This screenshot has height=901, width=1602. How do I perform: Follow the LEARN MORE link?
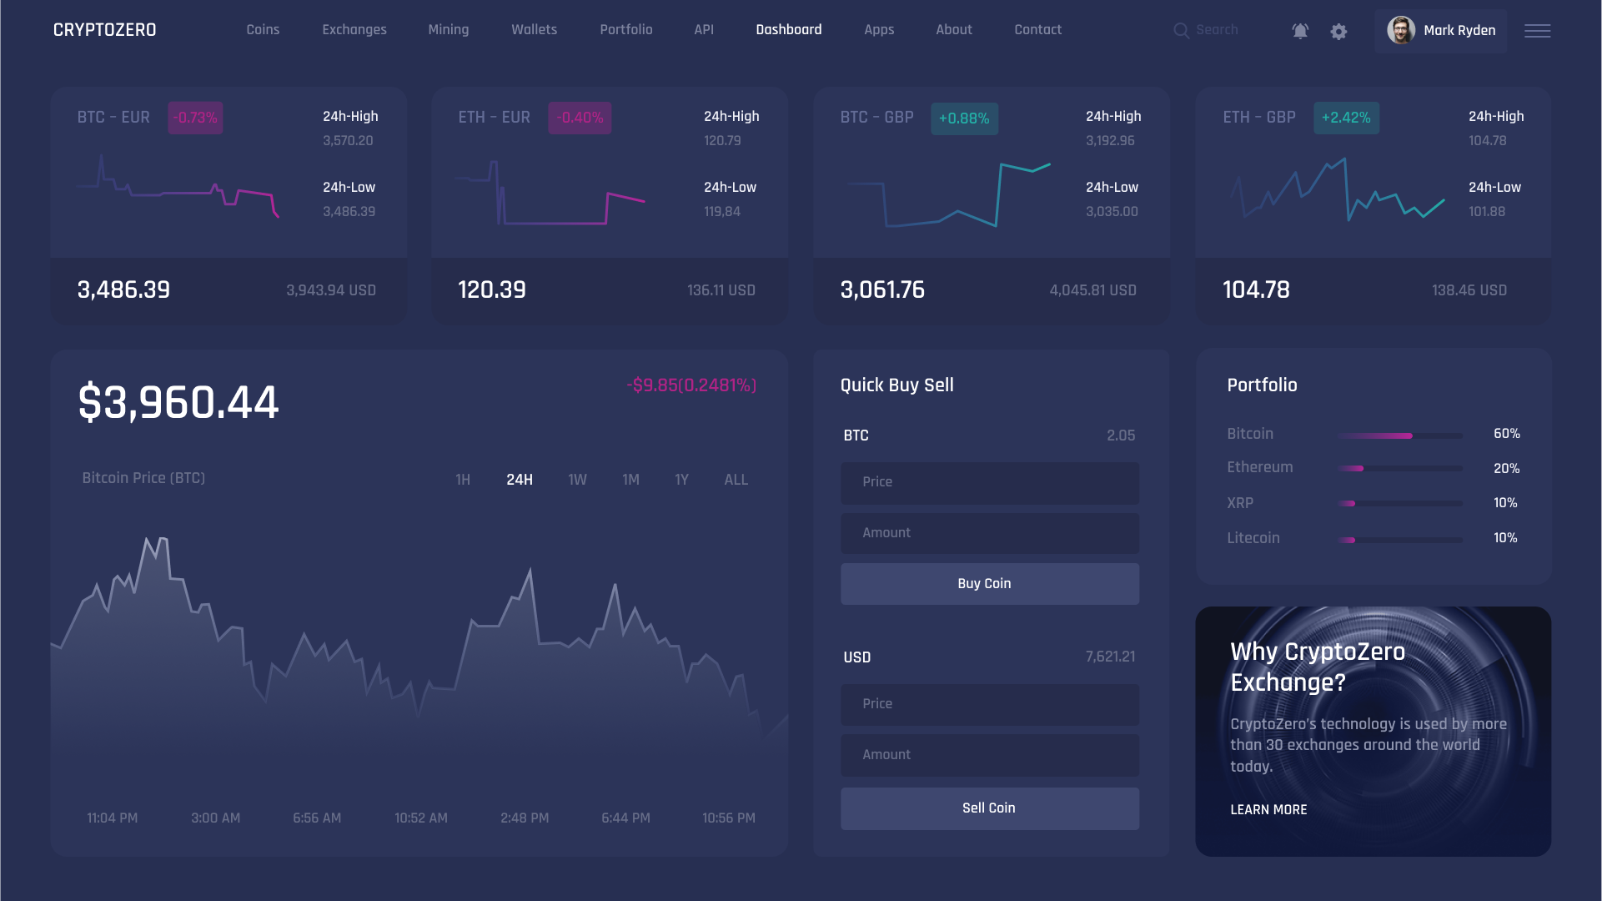click(x=1268, y=809)
